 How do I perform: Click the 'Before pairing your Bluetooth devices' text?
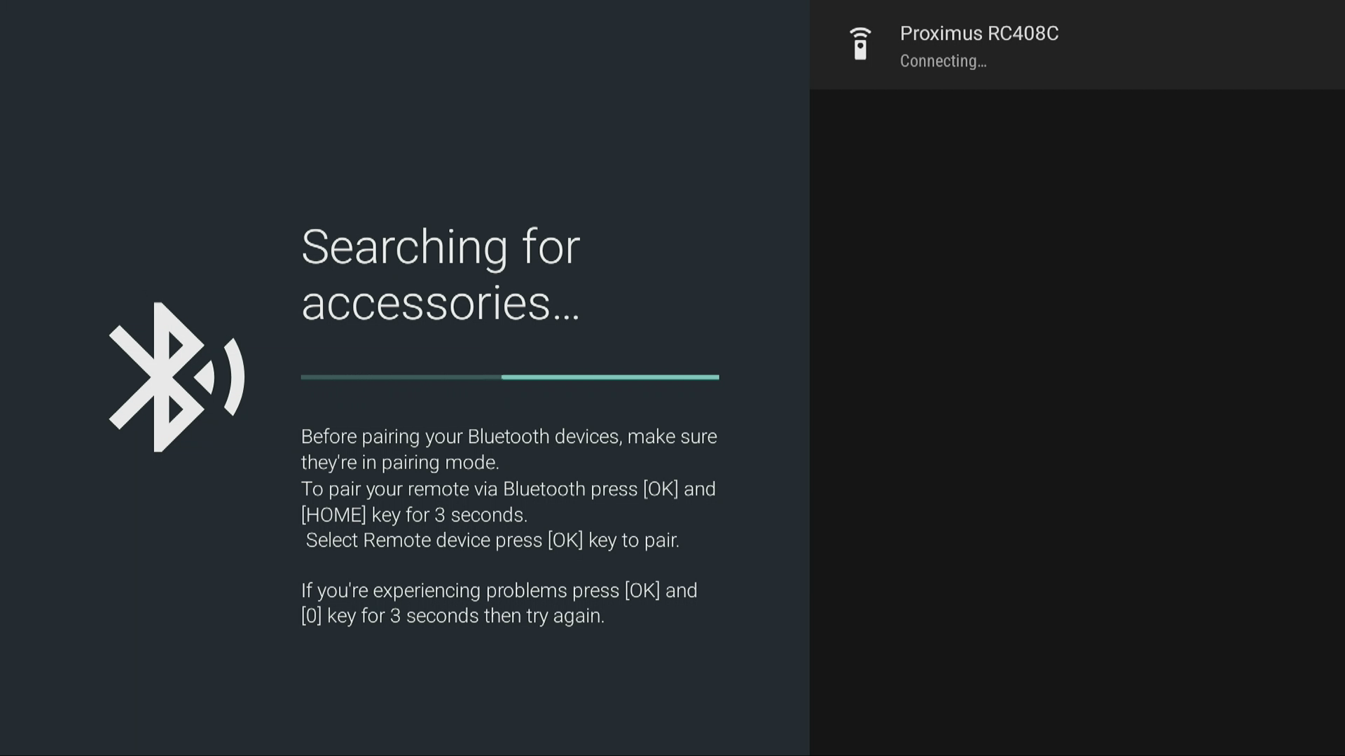(x=509, y=449)
